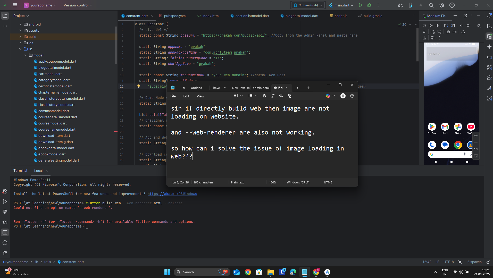This screenshot has width=493, height=278.
Task: Toggle the Terminal tool window button
Action: point(5,232)
